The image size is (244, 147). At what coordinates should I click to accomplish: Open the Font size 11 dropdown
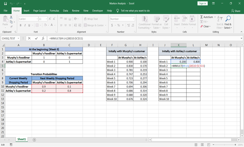point(46,19)
